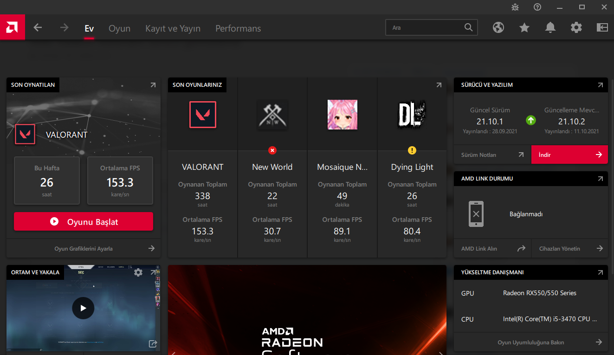Open Ortam ve Yakala gear settings
The height and width of the screenshot is (355, 614).
[138, 272]
